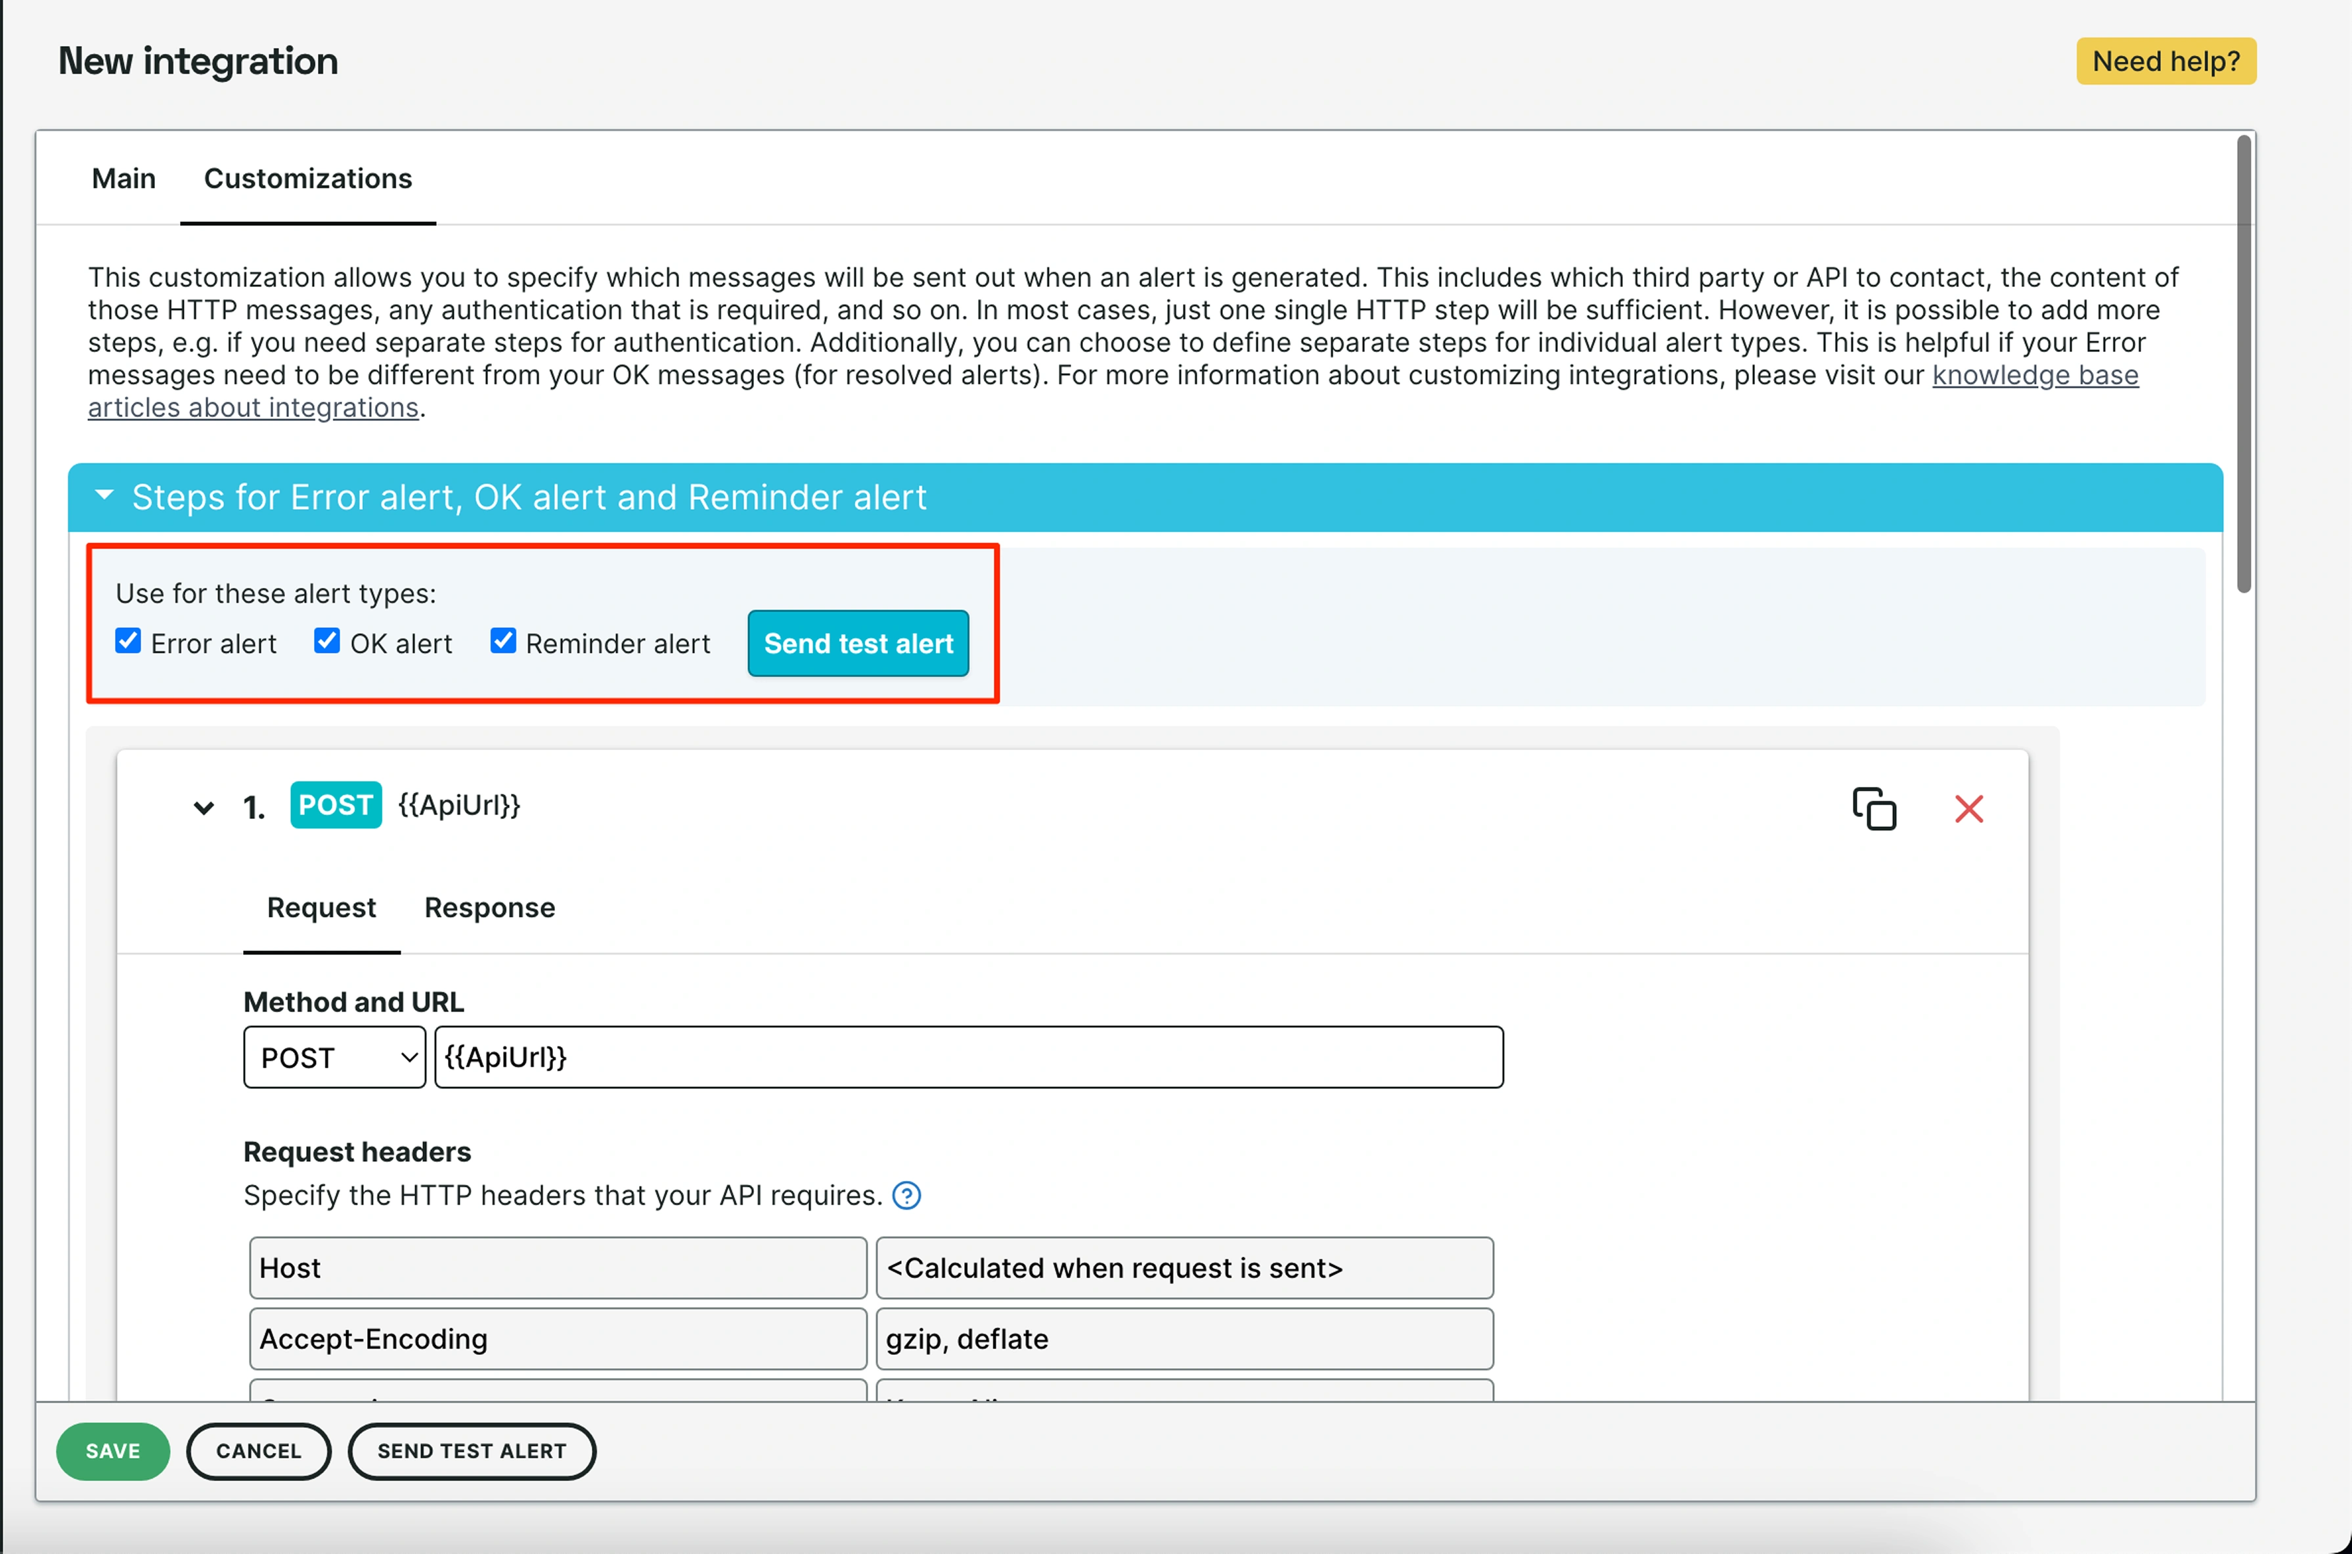The height and width of the screenshot is (1554, 2352).
Task: Select the Request tab
Action: pyautogui.click(x=321, y=908)
